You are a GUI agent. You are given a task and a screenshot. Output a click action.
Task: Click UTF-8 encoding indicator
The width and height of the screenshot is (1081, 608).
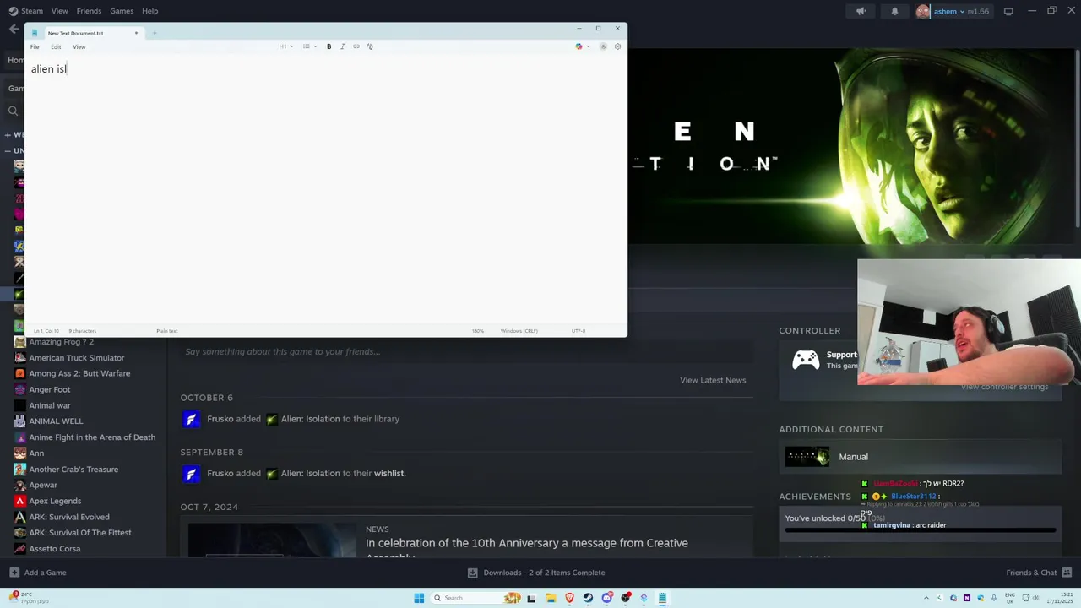point(579,331)
